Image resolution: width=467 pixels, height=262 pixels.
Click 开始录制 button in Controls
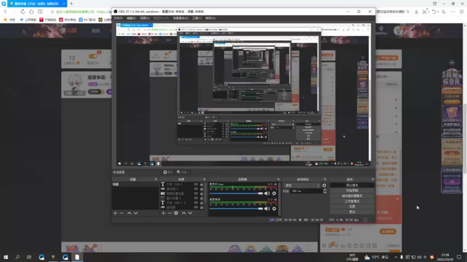point(352,190)
